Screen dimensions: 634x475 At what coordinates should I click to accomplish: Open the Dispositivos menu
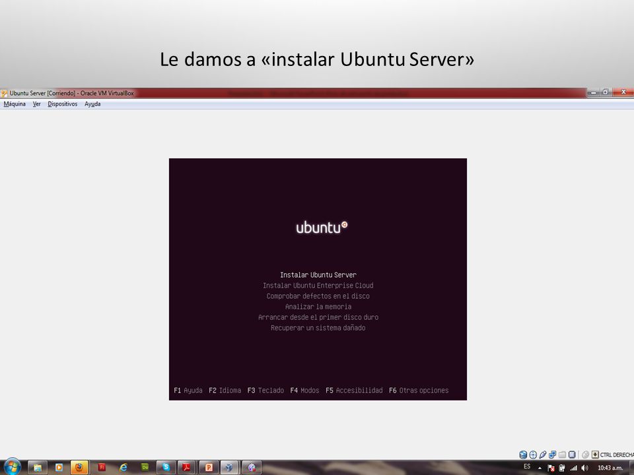[62, 104]
